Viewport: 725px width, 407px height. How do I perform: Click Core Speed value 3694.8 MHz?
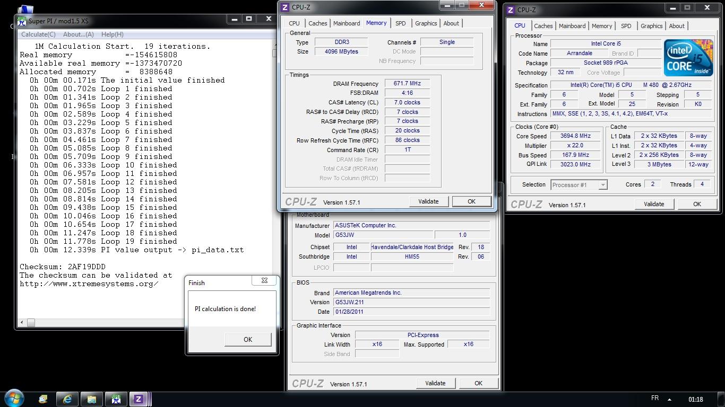pyautogui.click(x=575, y=136)
